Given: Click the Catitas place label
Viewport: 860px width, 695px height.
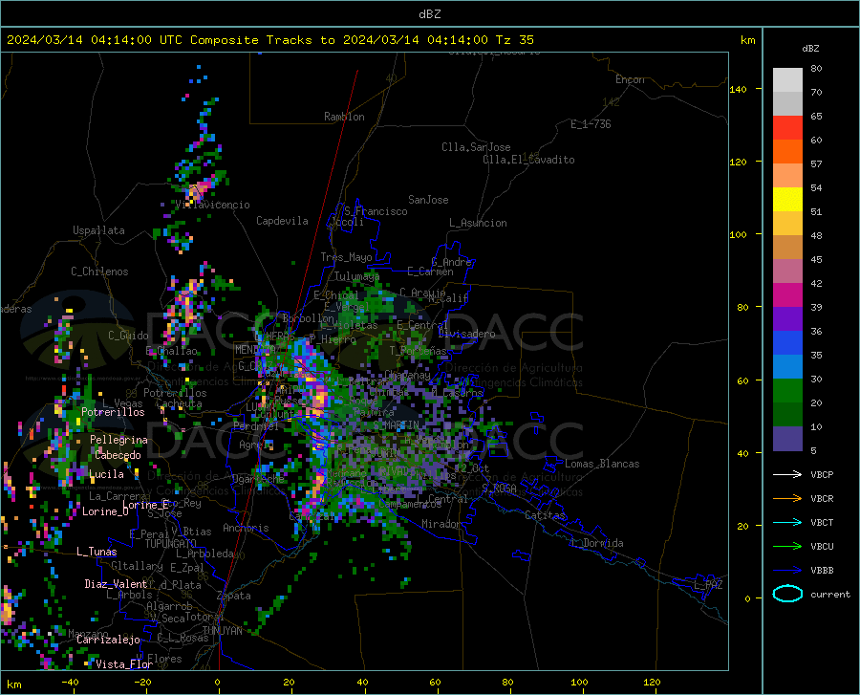Looking at the screenshot, I should tap(546, 515).
